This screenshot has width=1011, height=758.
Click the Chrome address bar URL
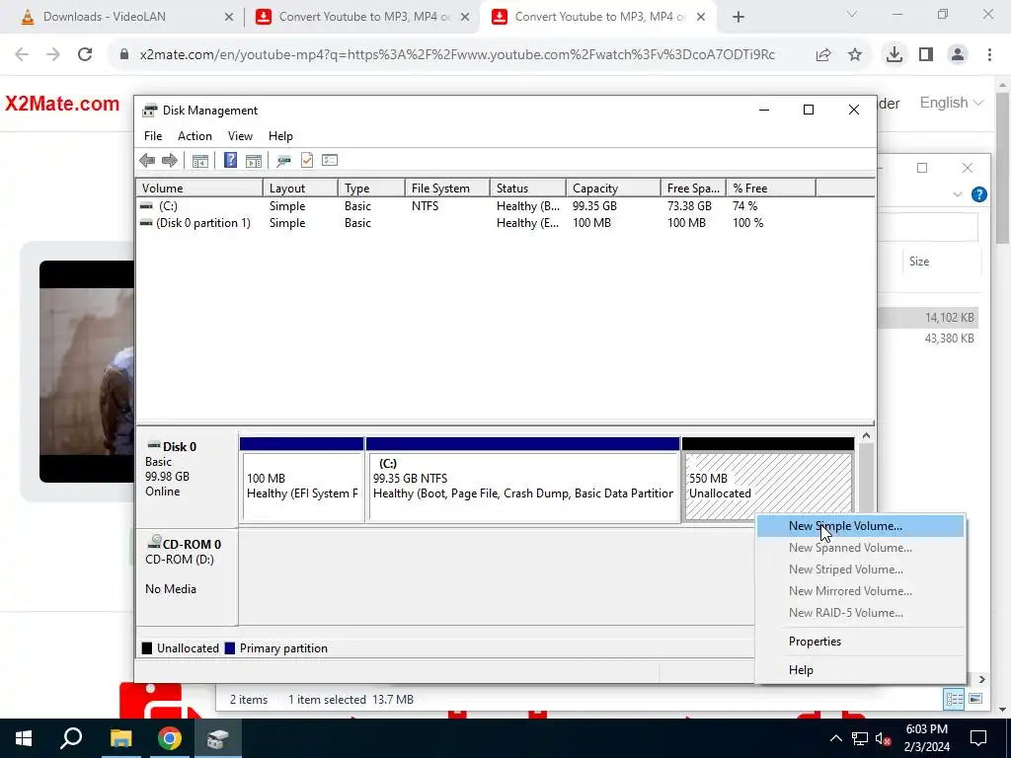coord(457,55)
